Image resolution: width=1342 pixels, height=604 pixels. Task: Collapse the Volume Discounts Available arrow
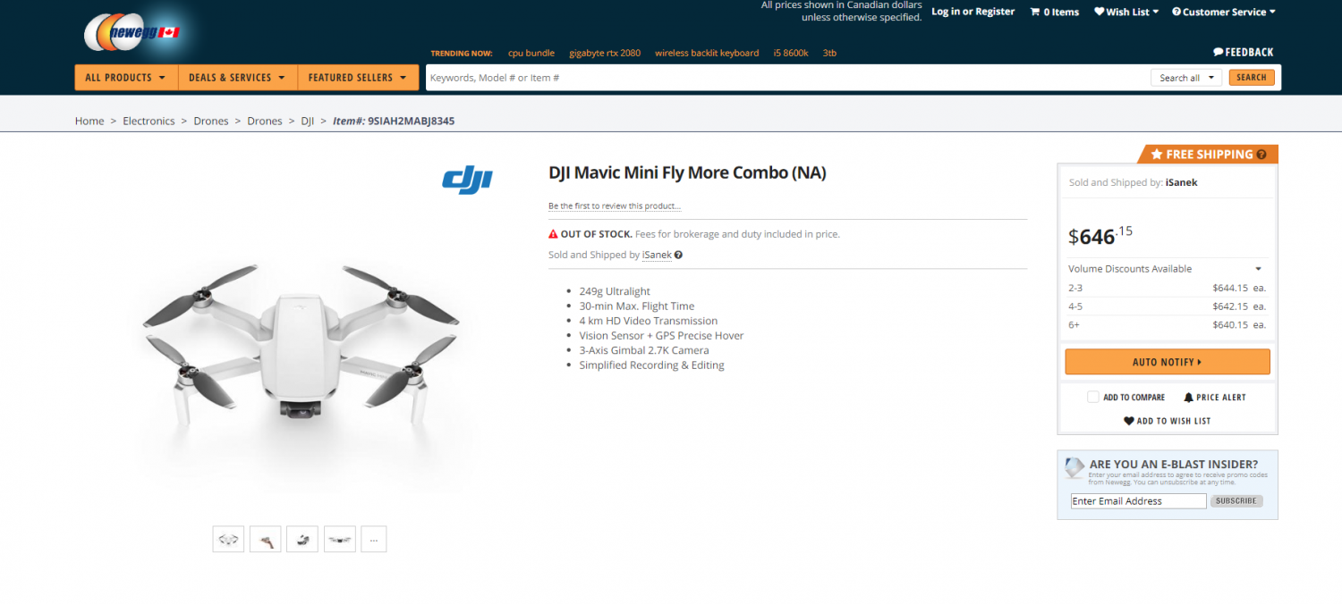point(1258,269)
